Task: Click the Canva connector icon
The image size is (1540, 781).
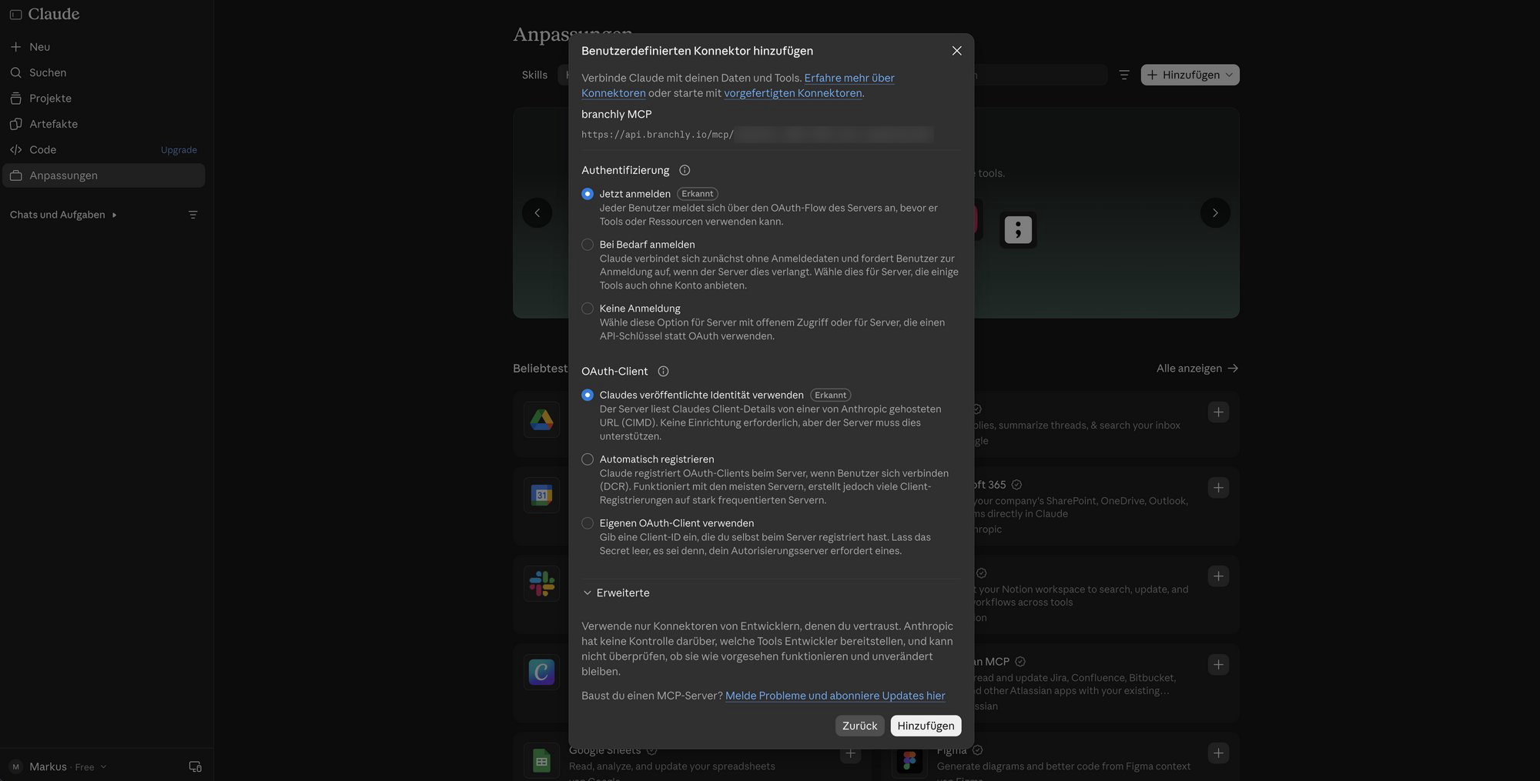Action: (541, 673)
